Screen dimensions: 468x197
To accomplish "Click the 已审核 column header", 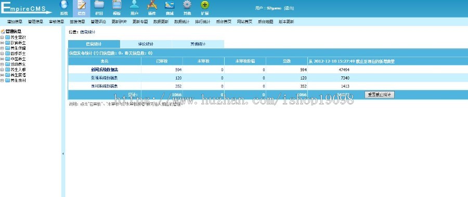I will [x=162, y=61].
